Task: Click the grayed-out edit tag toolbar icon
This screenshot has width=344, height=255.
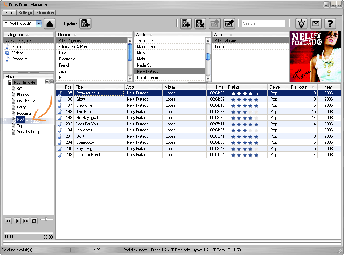Action: point(214,24)
